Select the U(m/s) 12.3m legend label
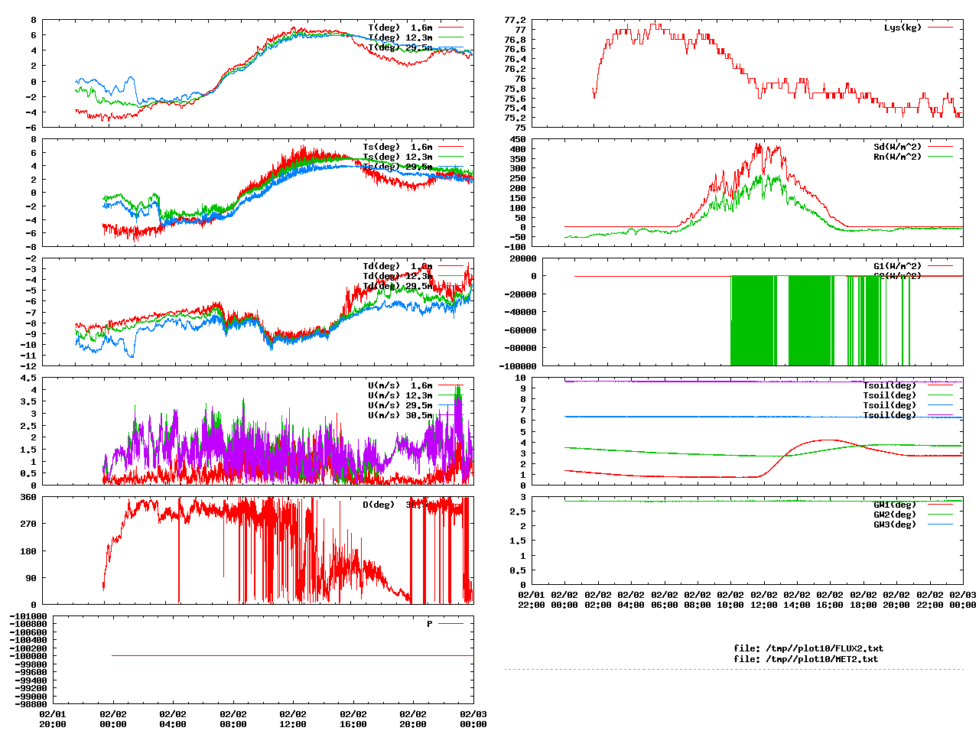 click(400, 395)
